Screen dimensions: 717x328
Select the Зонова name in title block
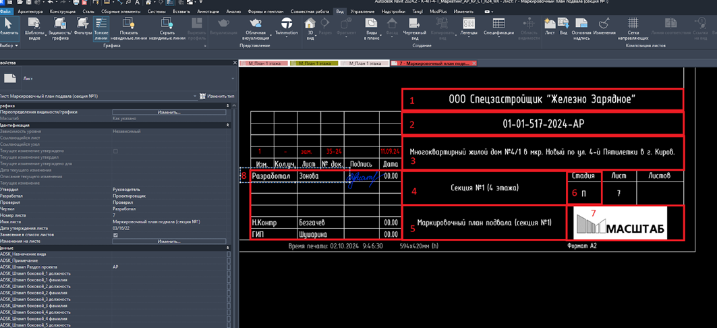click(309, 175)
